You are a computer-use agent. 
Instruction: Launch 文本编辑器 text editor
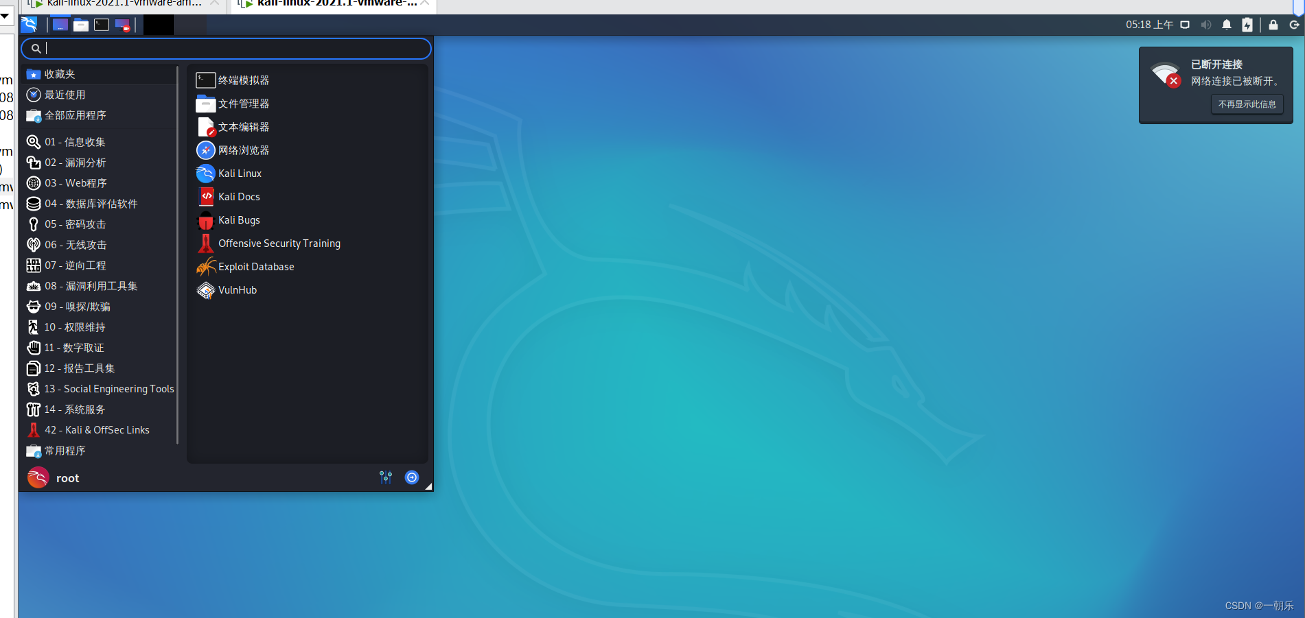308,127
